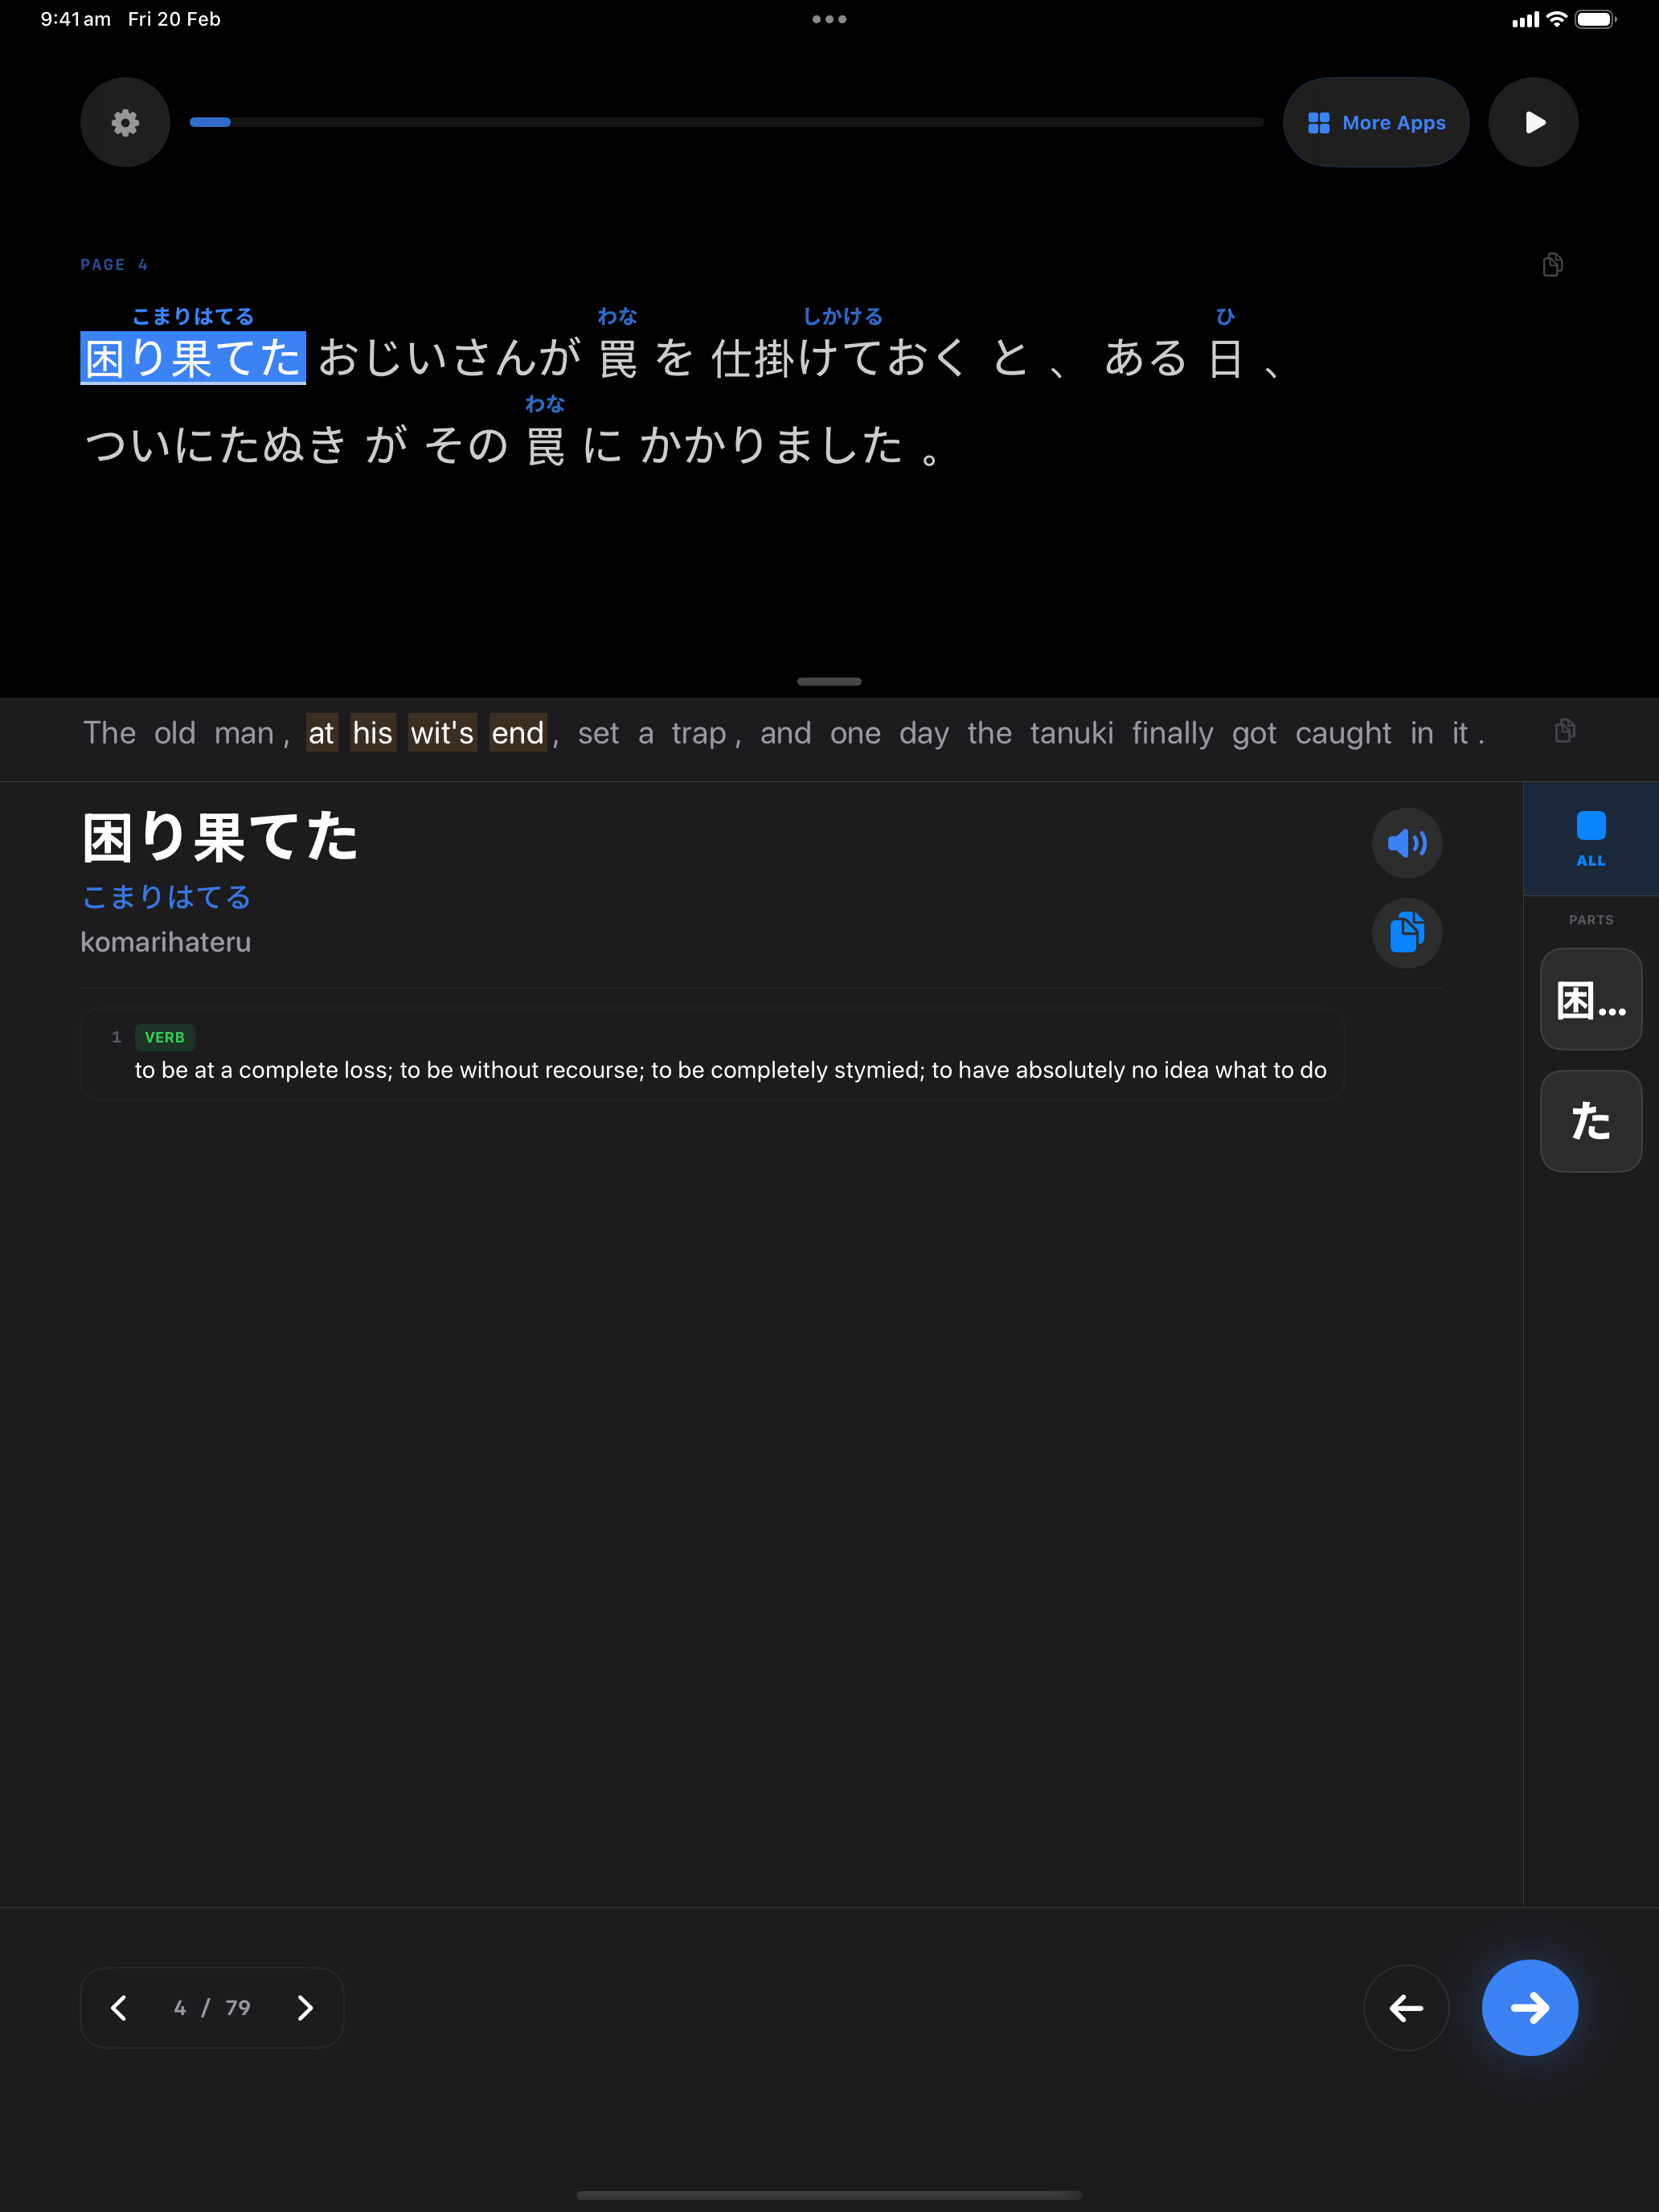Select the た part in sidebar

point(1590,1121)
